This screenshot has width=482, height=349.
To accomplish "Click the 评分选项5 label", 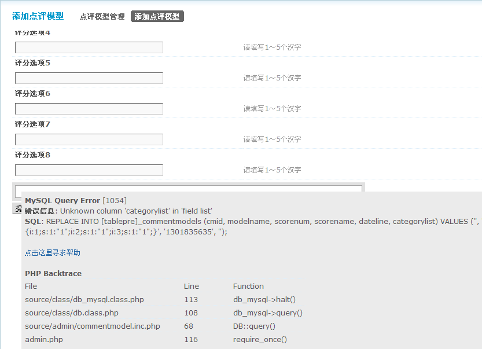I will (32, 63).
